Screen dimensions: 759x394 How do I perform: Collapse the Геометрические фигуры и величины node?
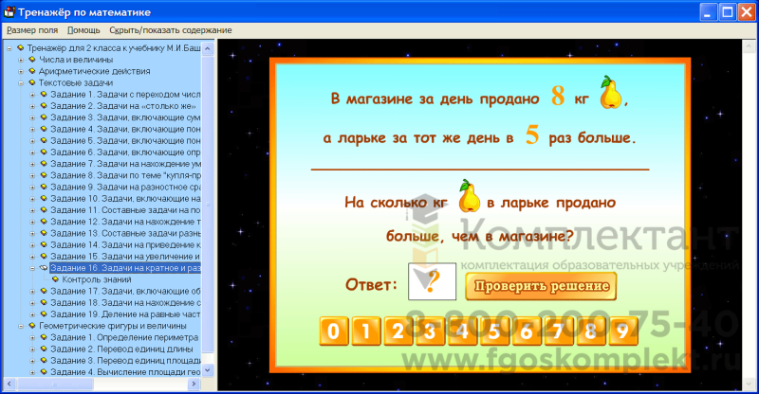[x=21, y=327]
